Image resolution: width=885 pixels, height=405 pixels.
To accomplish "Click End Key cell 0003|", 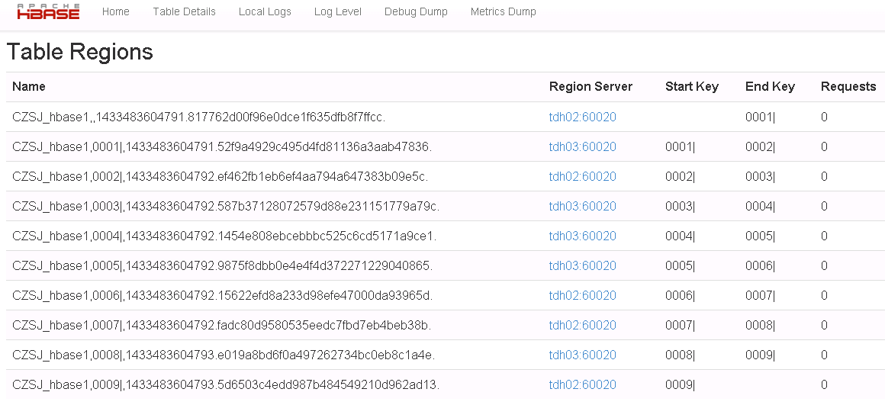I will tap(761, 176).
